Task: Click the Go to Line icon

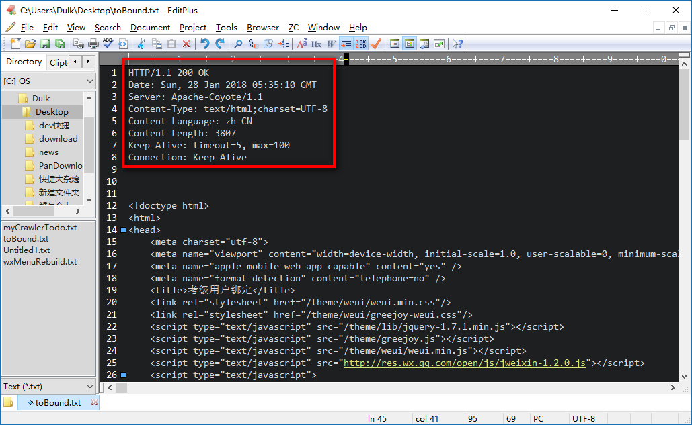Action: (x=283, y=44)
